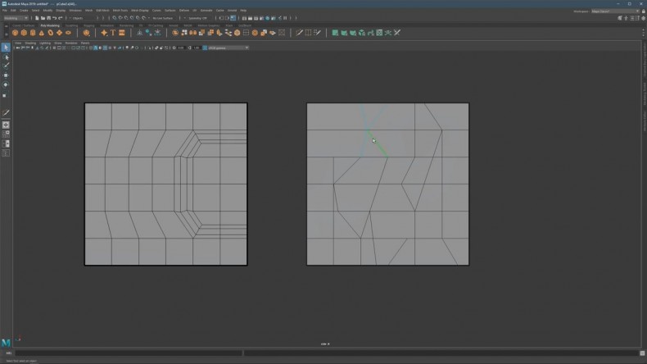Click the Open scene folder icon

point(43,18)
